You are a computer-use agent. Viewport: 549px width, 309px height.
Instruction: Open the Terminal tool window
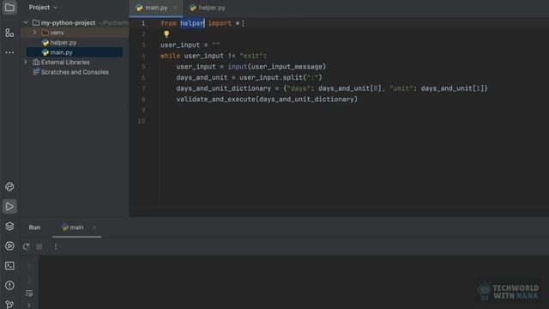pos(9,265)
